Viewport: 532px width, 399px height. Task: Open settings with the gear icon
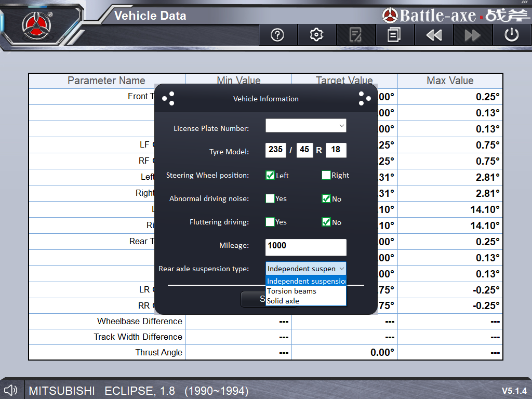316,35
